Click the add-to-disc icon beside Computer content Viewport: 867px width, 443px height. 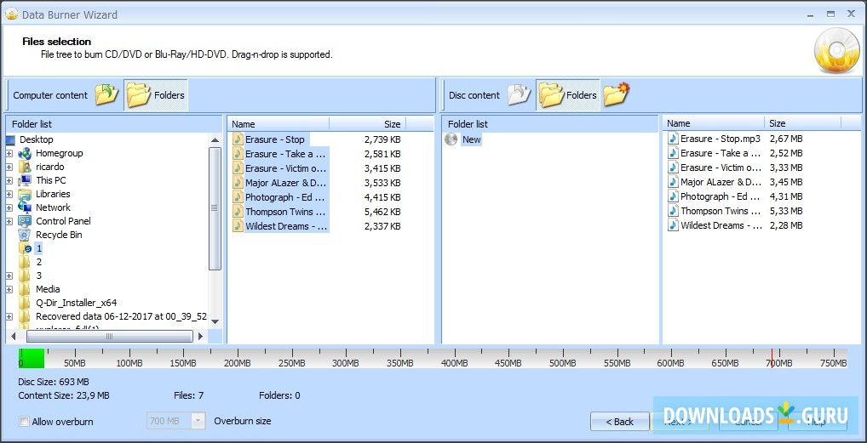(106, 95)
